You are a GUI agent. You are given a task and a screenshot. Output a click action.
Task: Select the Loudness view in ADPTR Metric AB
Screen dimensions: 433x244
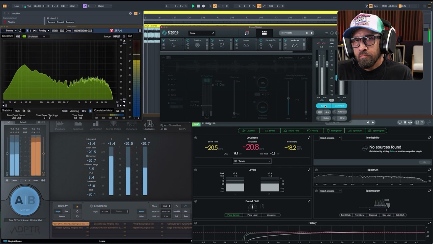[149, 125]
